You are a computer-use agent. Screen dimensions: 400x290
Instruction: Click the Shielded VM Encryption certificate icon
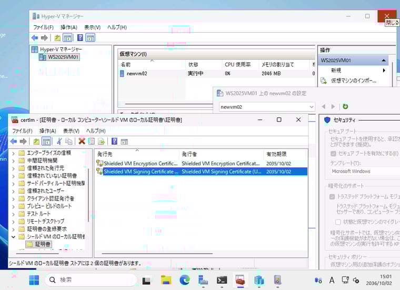pos(99,163)
